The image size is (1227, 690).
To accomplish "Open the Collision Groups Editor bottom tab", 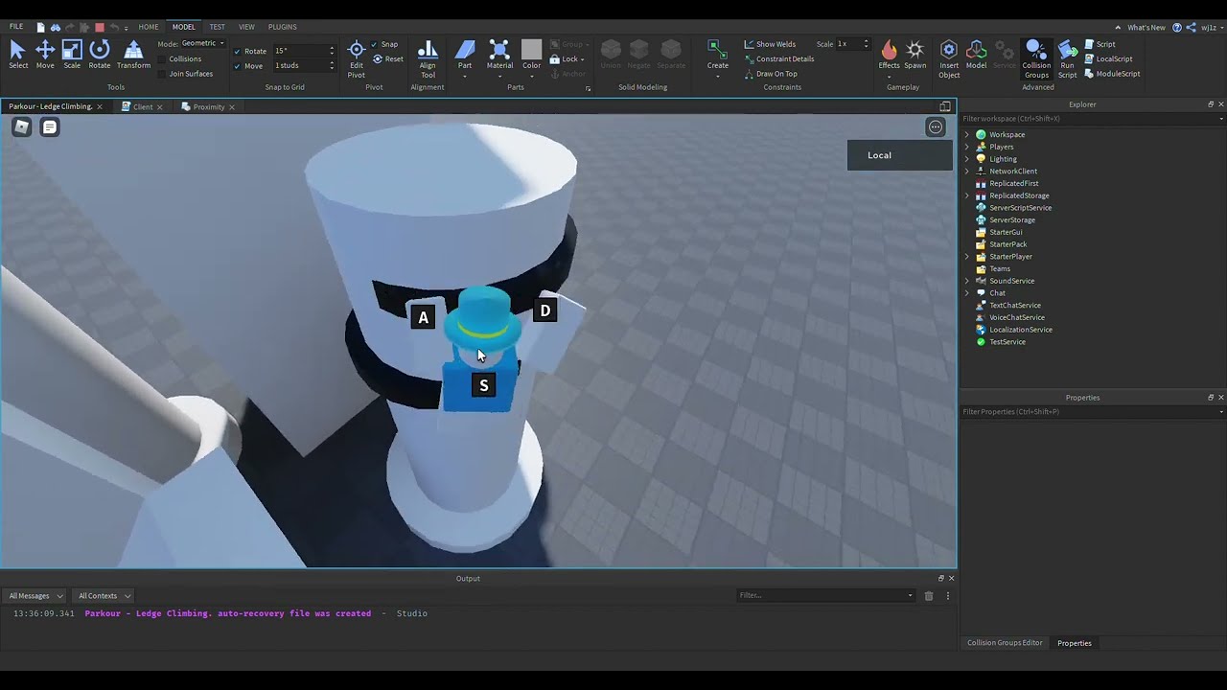I will (1004, 643).
